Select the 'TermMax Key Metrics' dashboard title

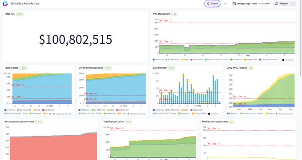click(25, 4)
